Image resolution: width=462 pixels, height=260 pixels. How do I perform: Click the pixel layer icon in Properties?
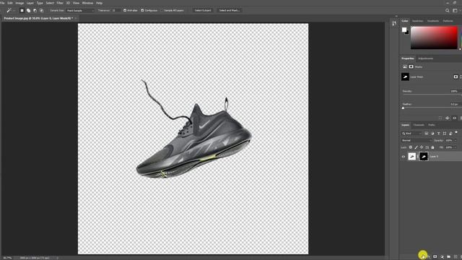[x=405, y=67]
